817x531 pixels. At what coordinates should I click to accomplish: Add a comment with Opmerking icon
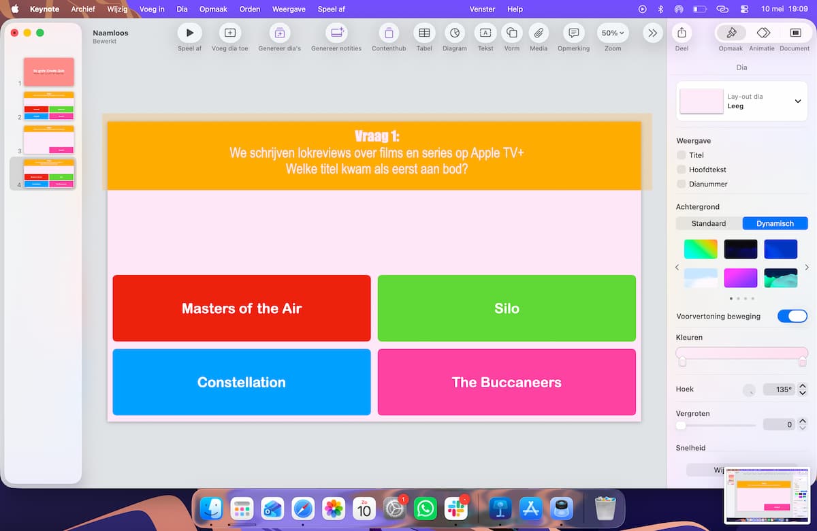point(574,33)
